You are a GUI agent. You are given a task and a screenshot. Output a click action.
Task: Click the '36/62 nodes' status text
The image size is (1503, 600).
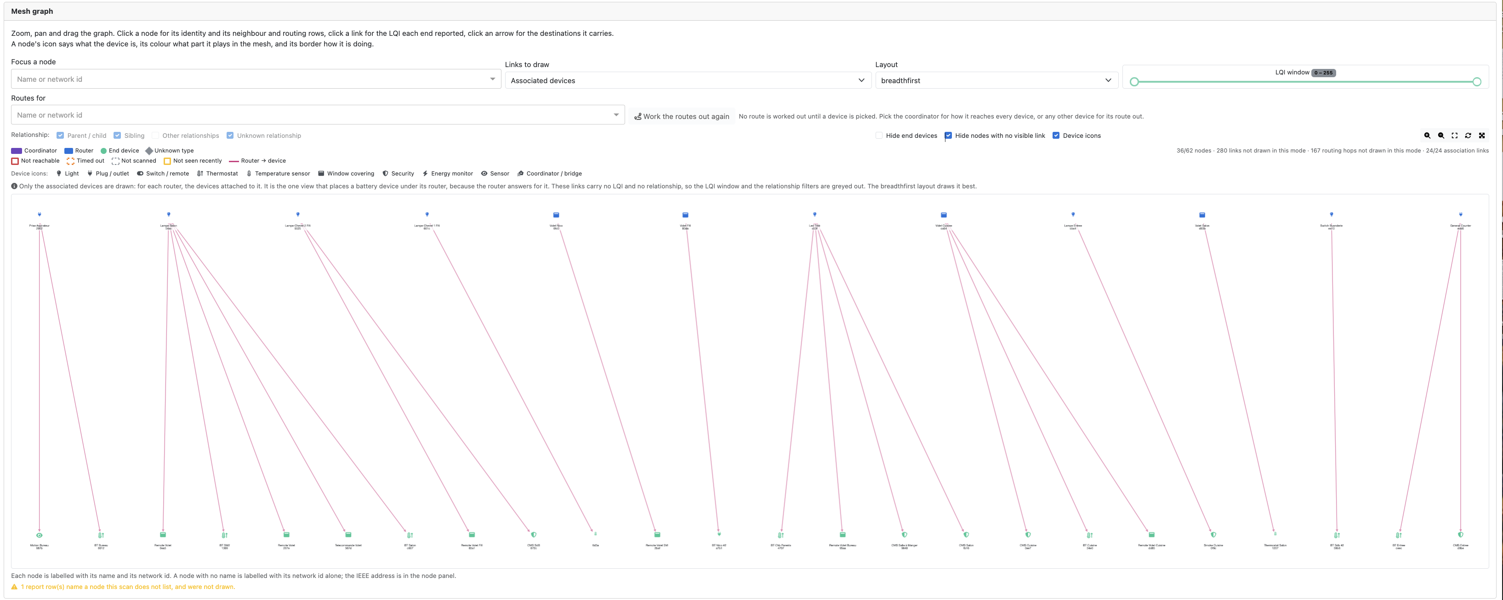click(1194, 150)
